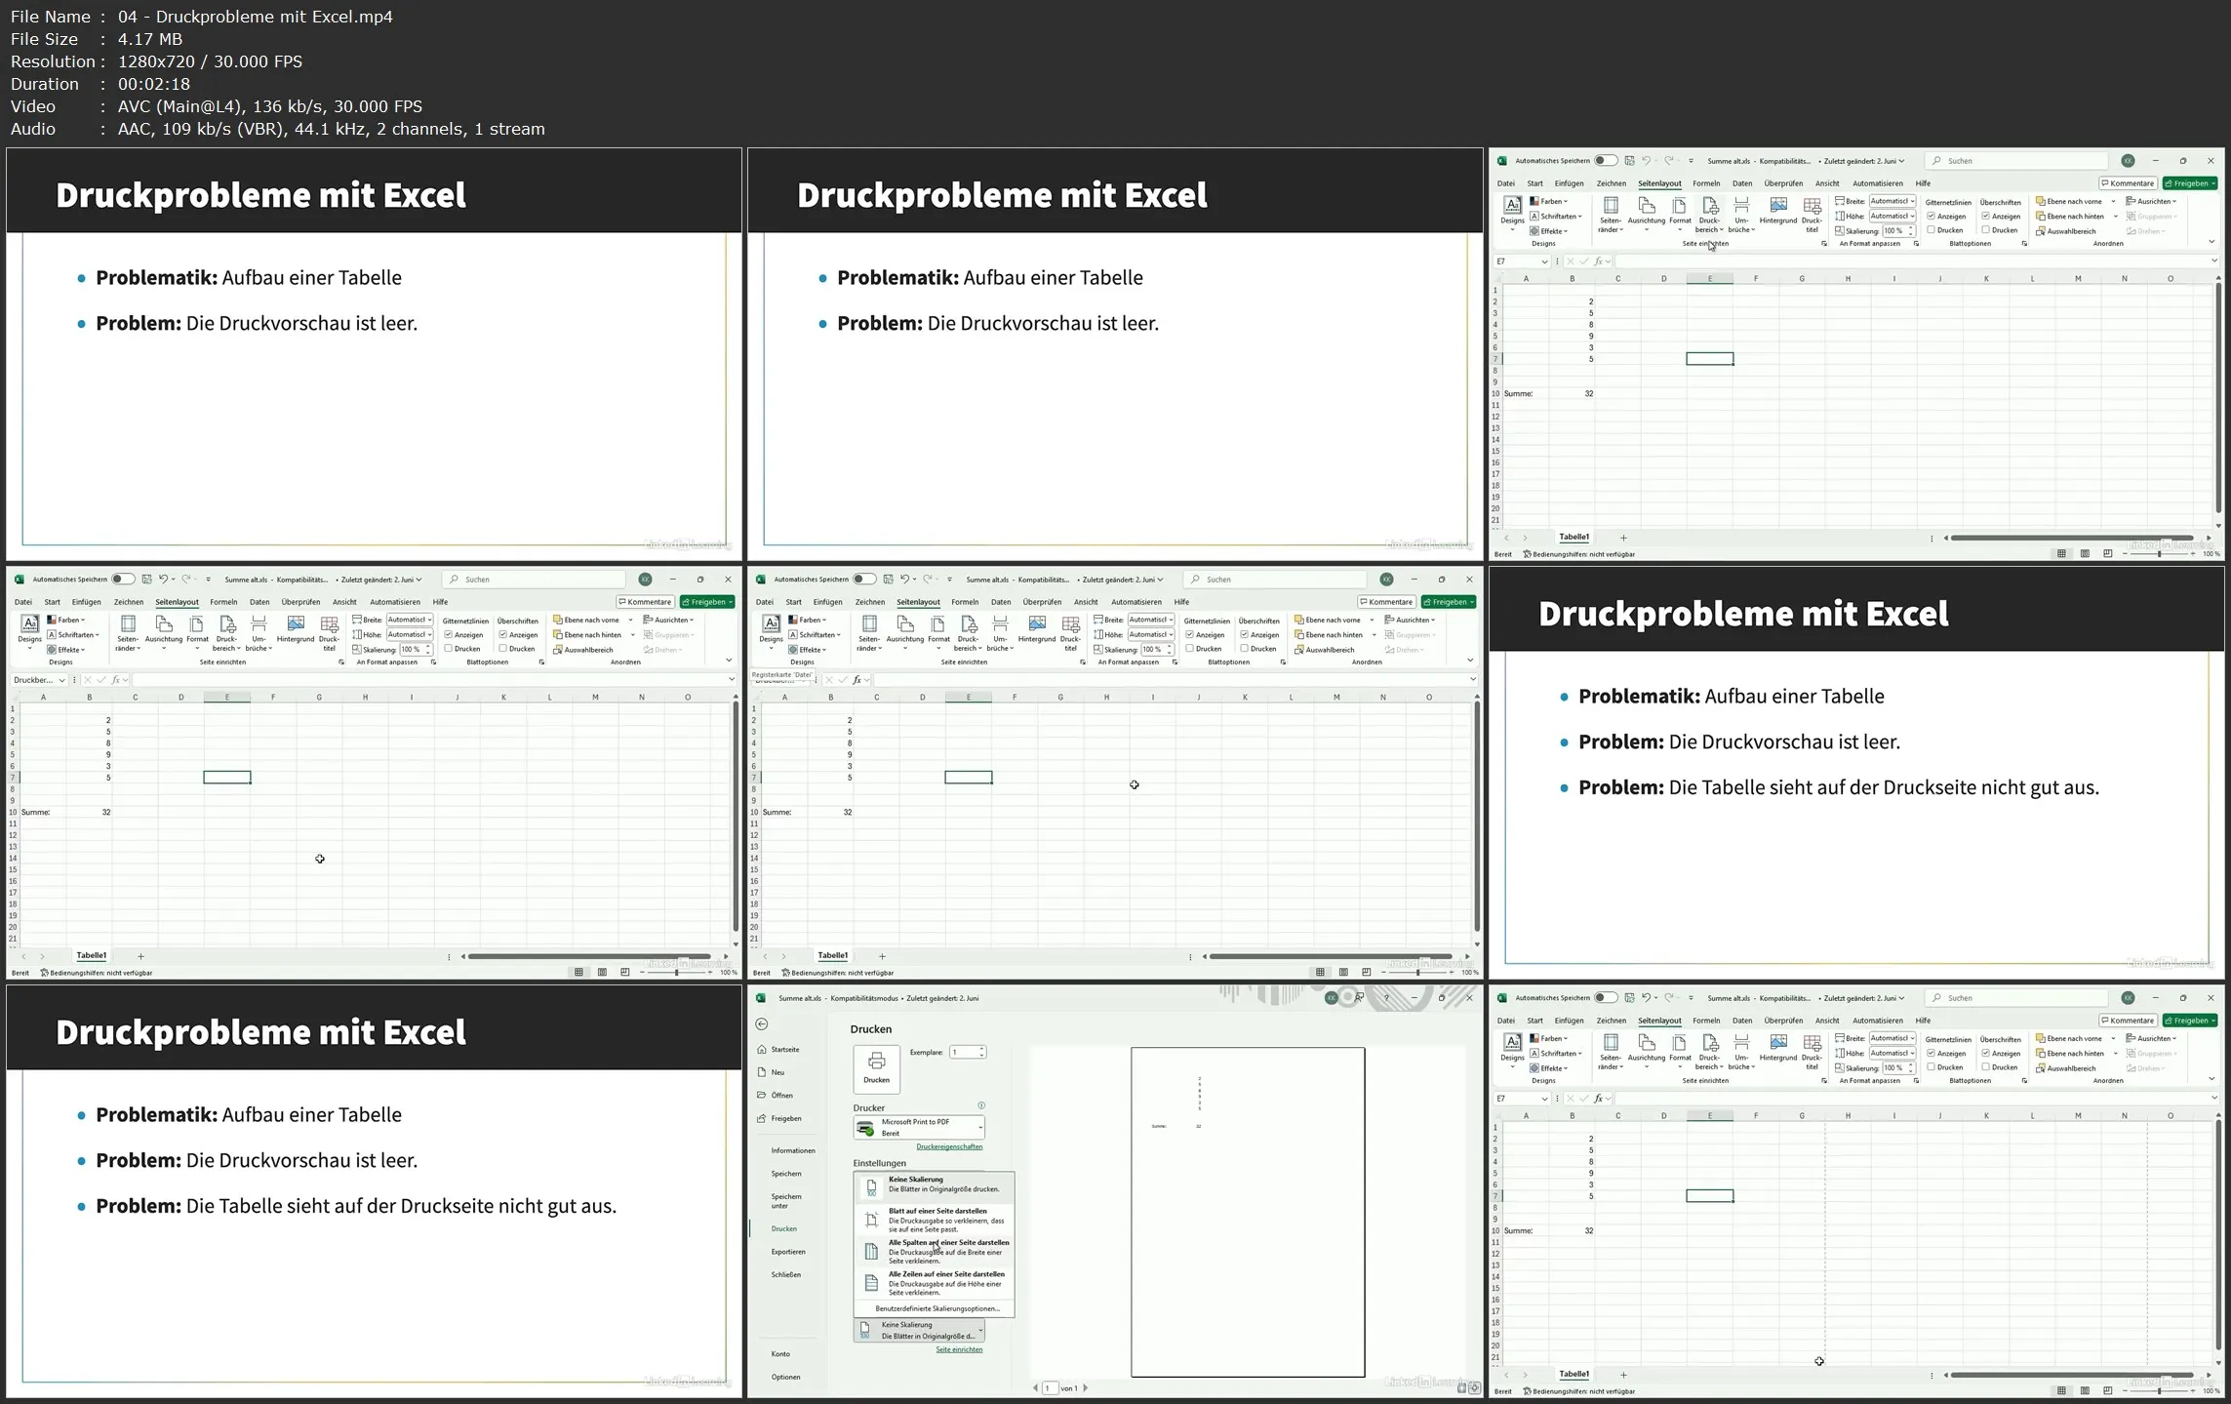Open the Exportieren menu entry
This screenshot has width=2231, height=1404.
click(787, 1252)
